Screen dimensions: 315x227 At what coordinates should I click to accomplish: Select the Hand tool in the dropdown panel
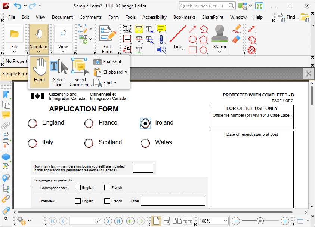(x=39, y=72)
